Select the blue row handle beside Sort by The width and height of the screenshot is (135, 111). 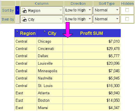click(x=17, y=10)
